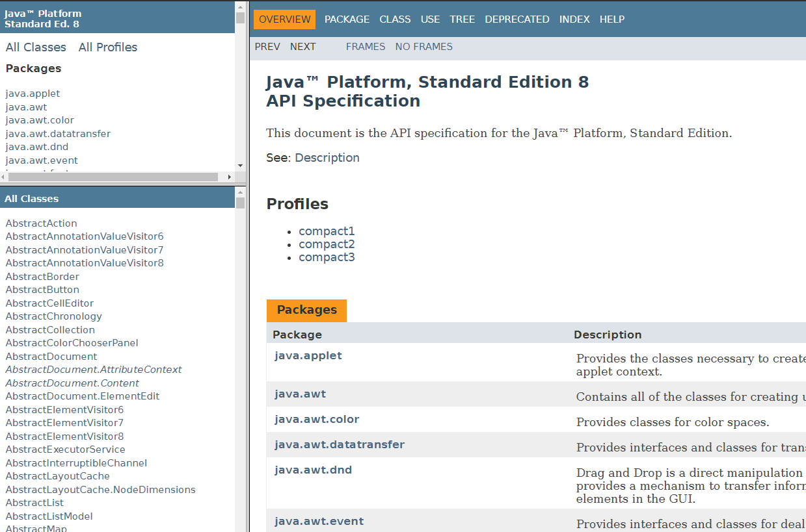The image size is (806, 532).
Task: Select java.awt.event in the package list frame
Action: pos(42,160)
